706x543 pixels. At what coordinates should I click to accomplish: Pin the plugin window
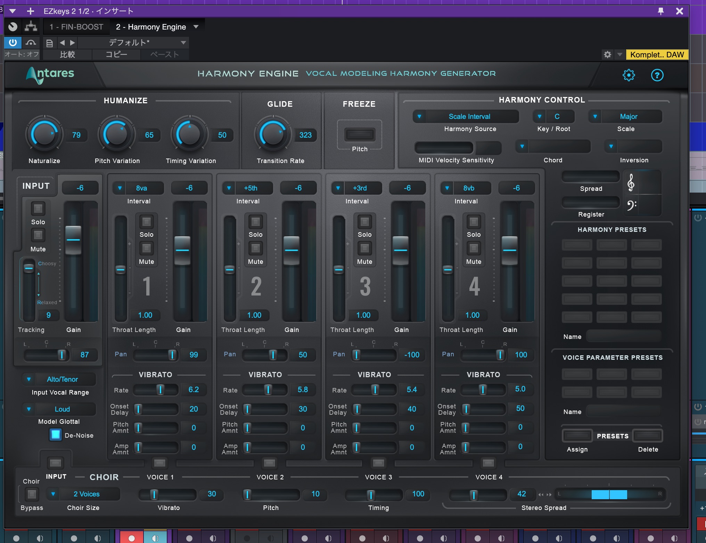pos(661,11)
